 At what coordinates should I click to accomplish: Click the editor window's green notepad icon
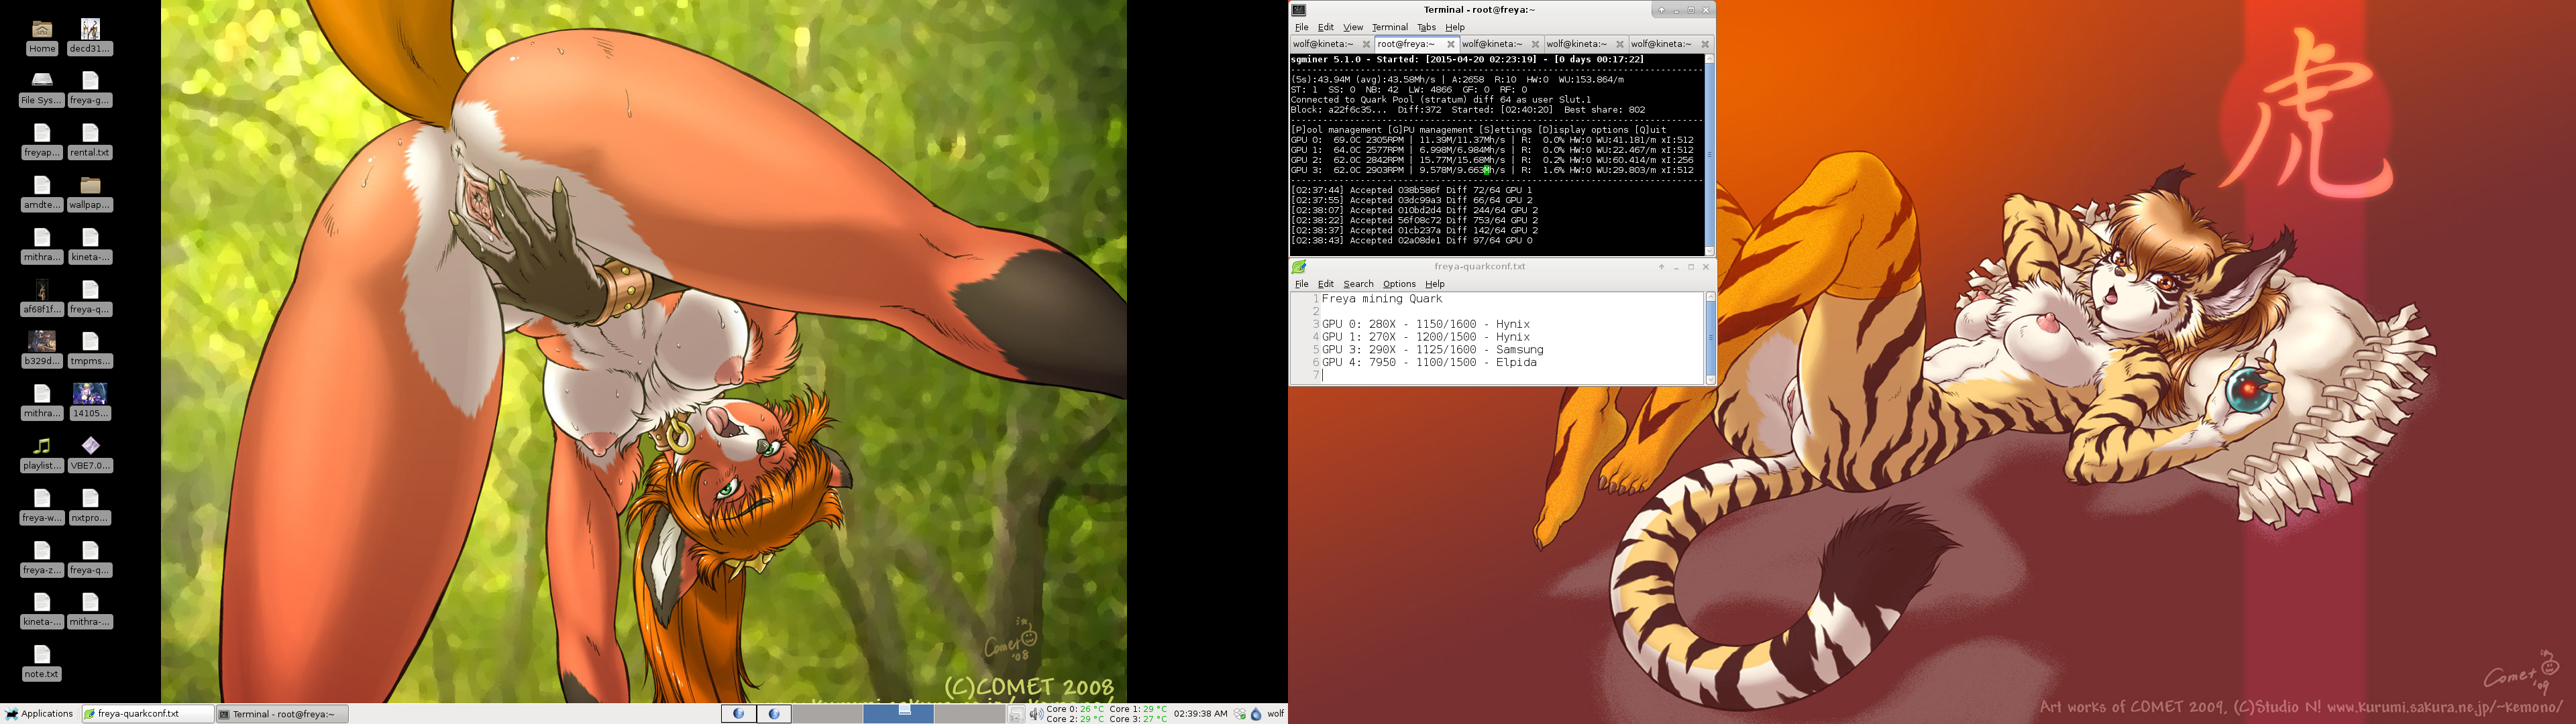1299,267
